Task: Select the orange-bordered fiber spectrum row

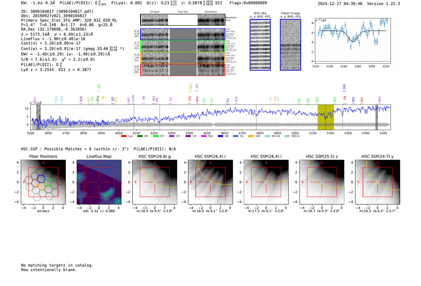Action: [183, 58]
